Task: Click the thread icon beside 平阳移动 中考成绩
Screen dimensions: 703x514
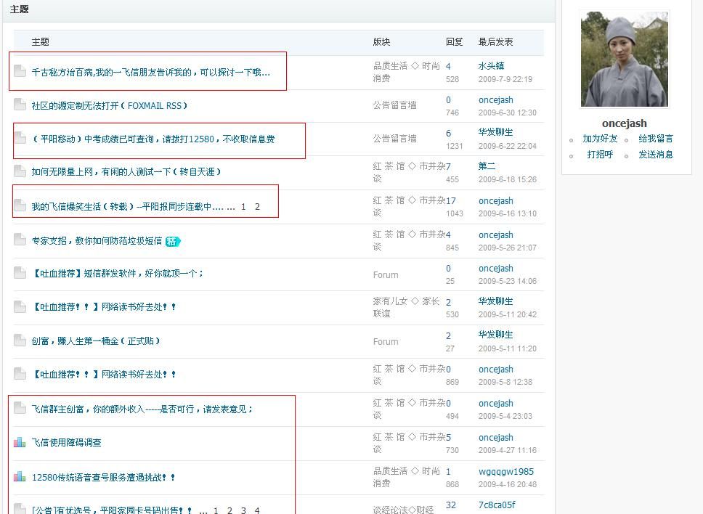Action: point(20,137)
